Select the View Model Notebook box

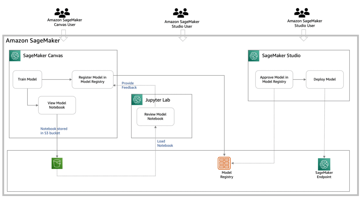(x=57, y=105)
